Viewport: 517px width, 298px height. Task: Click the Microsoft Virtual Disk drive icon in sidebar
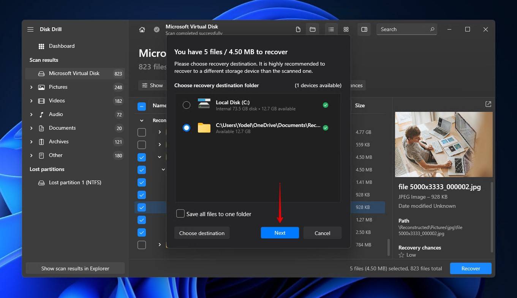point(41,74)
